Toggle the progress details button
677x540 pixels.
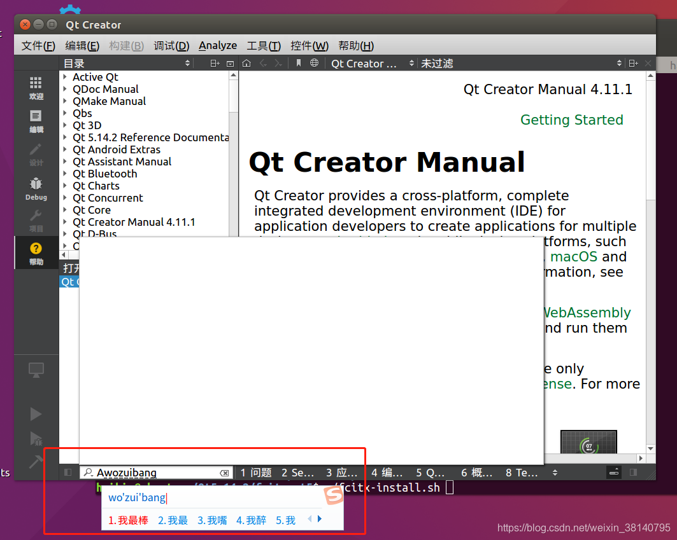point(614,473)
